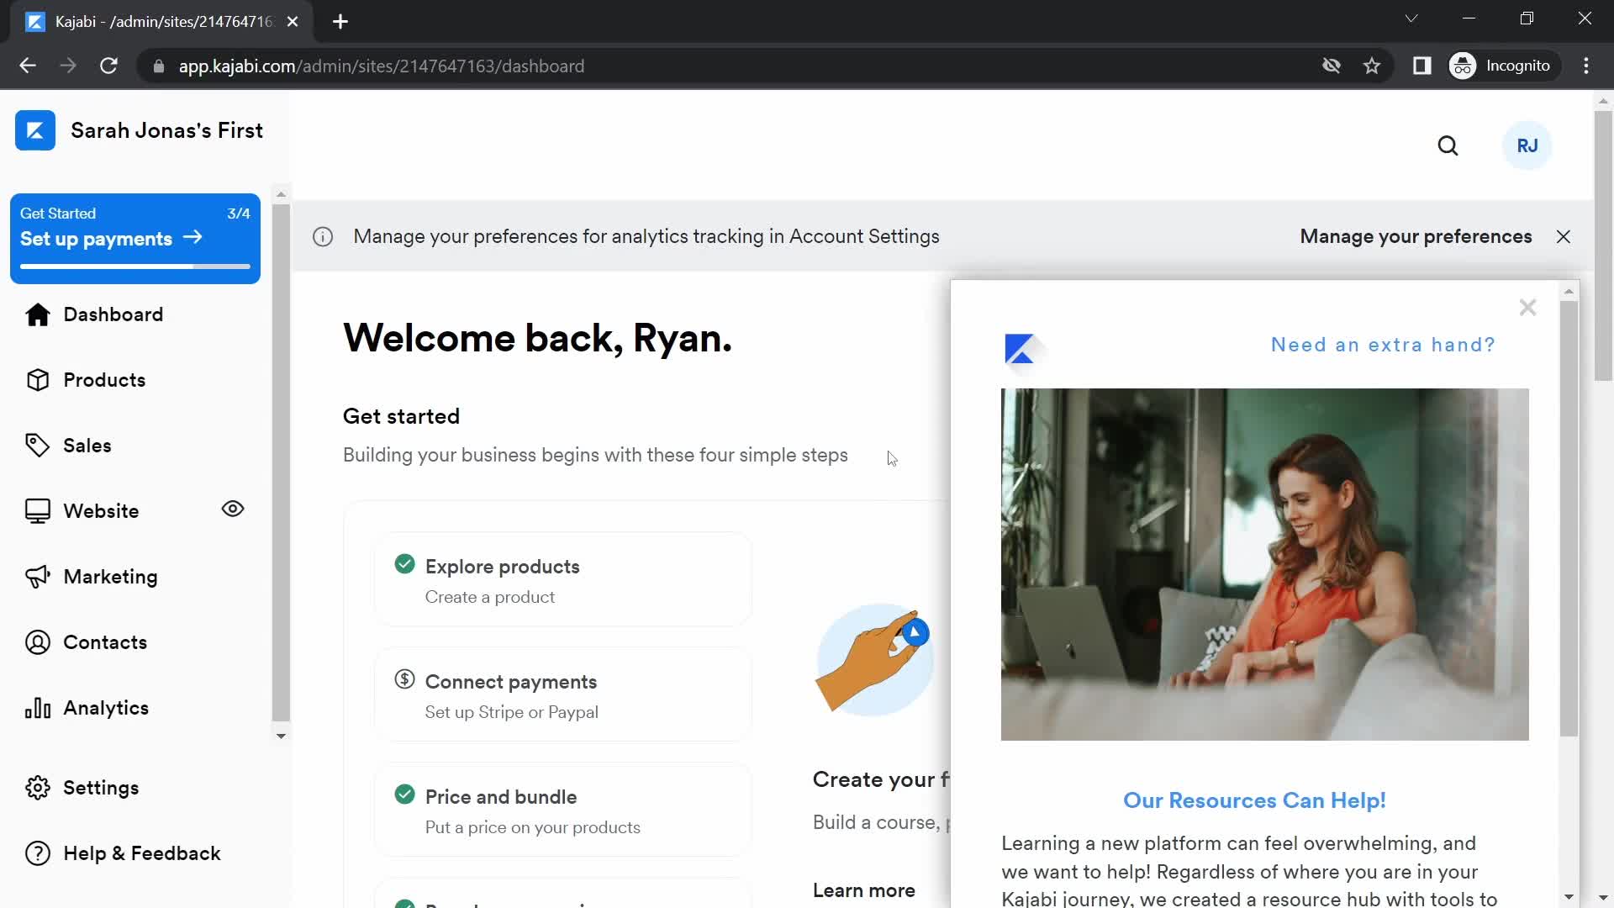
Task: Open the Products section icon
Action: tap(37, 379)
